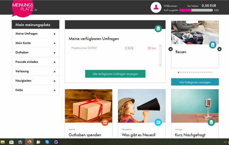Expand the Guthaben sidebar arrow
The height and width of the screenshot is (145, 229).
pos(55,53)
